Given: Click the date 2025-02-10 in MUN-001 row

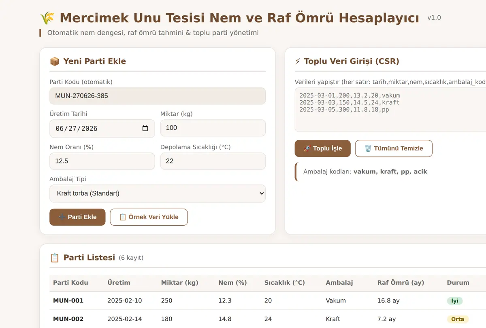Looking at the screenshot, I should [x=125, y=300].
